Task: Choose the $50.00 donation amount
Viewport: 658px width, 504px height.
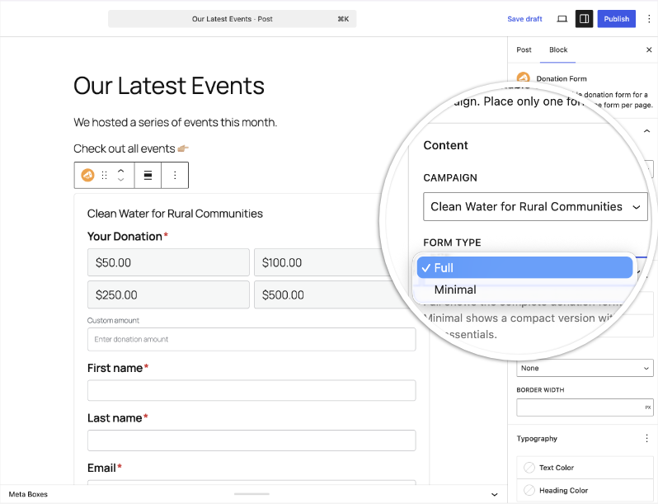Action: click(168, 262)
